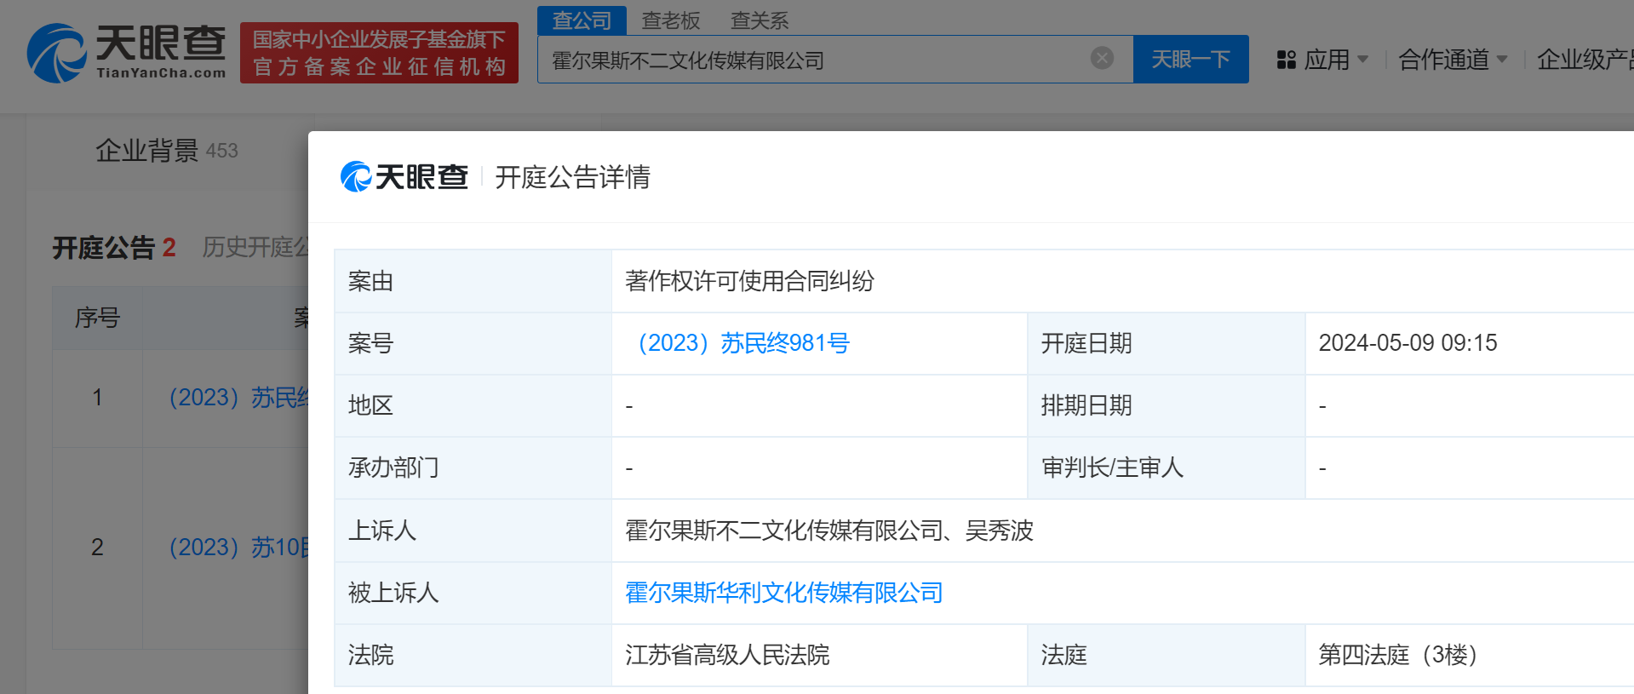Viewport: 1634px width, 694px height.
Task: Click the red official credit agency banner
Action: (379, 53)
